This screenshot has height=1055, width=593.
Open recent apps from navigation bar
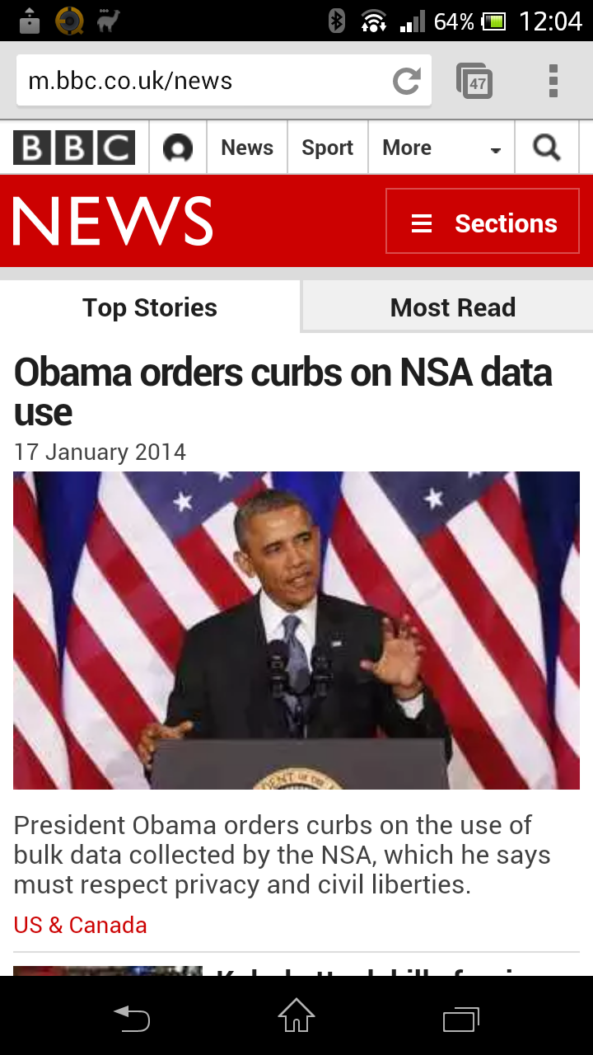point(461,1018)
